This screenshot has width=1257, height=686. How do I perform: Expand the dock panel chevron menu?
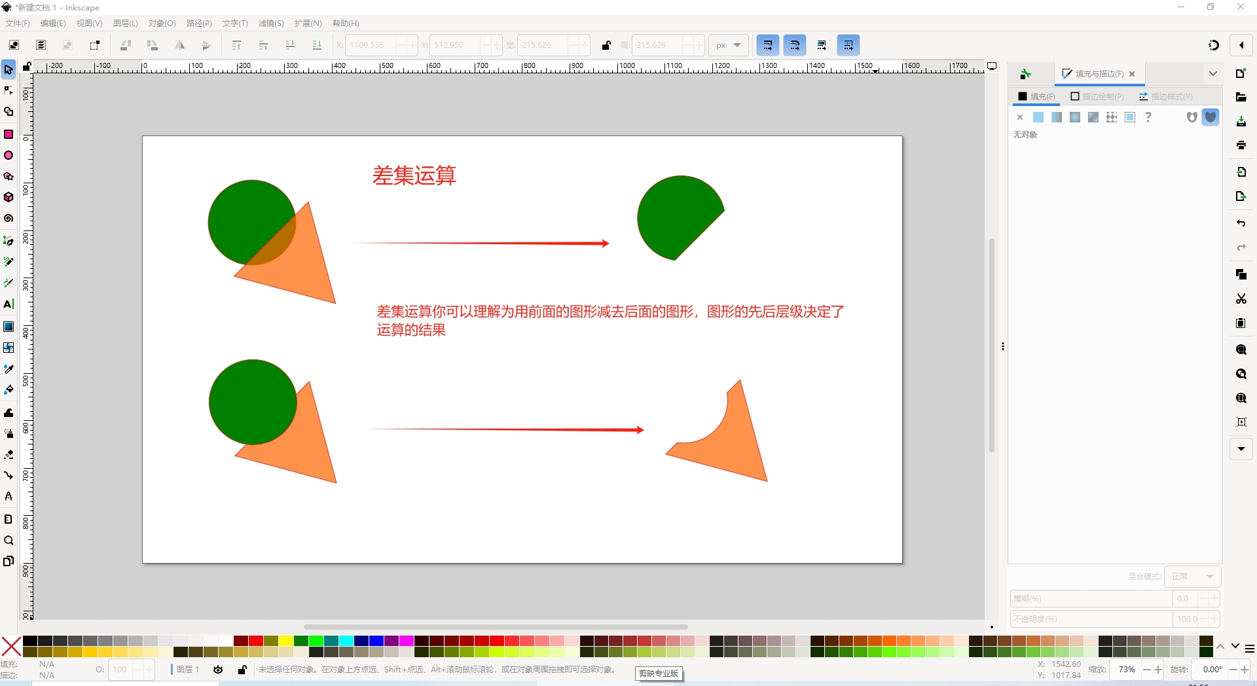(1212, 74)
